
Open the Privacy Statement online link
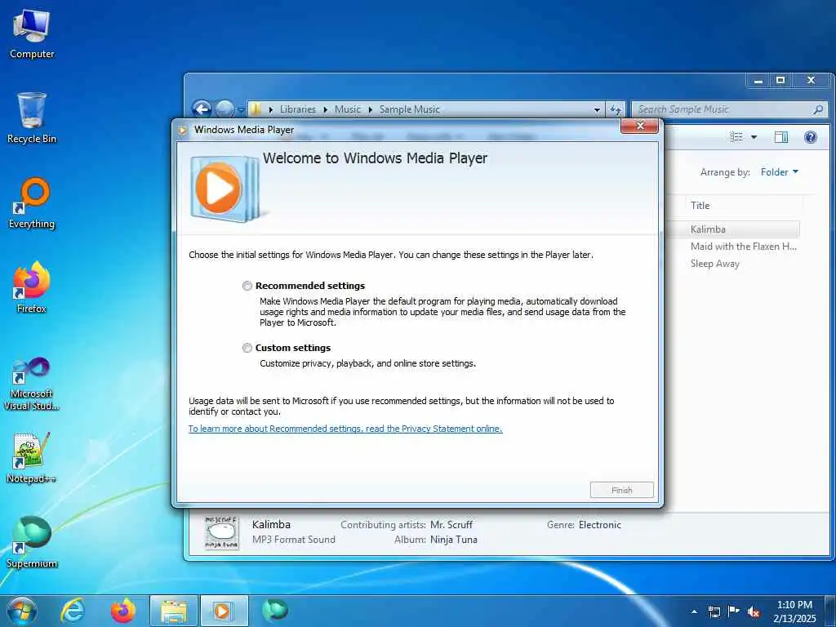click(x=345, y=429)
